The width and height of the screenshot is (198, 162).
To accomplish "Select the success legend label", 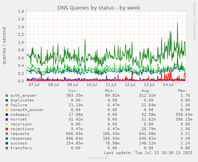I will click(19, 143).
